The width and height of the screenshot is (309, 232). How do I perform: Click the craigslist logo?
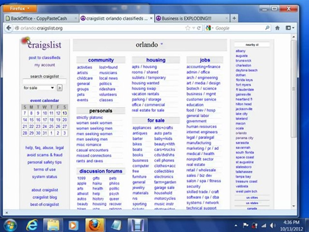pyautogui.click(x=44, y=45)
